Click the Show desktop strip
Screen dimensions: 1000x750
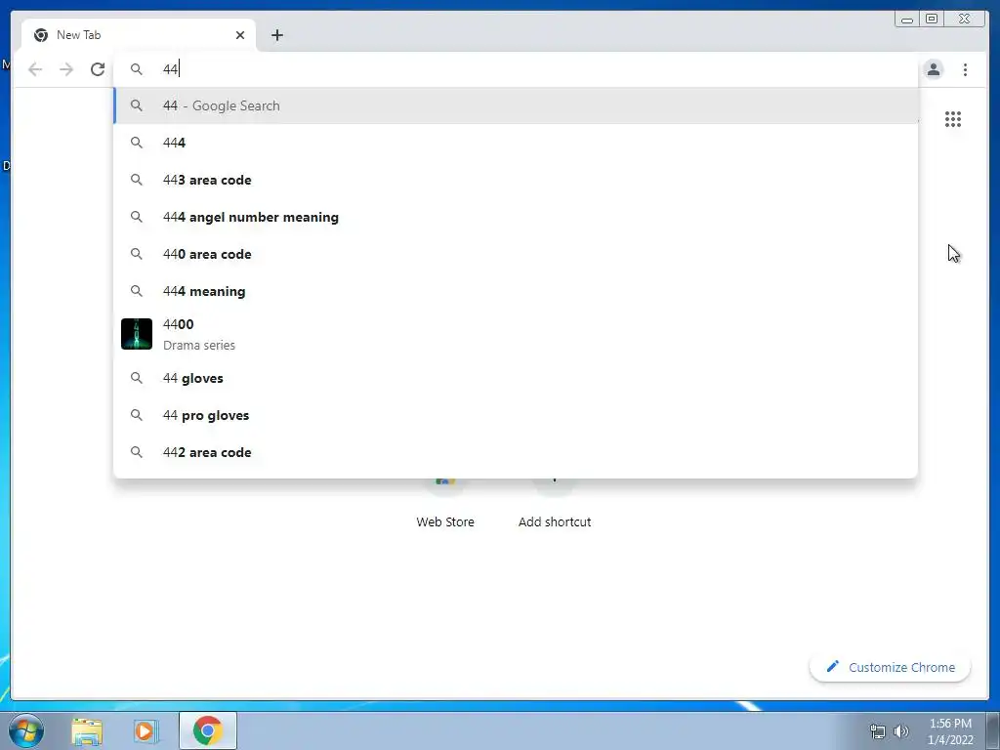click(993, 730)
